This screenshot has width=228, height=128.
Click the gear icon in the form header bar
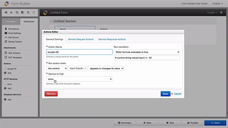[x=221, y=12]
